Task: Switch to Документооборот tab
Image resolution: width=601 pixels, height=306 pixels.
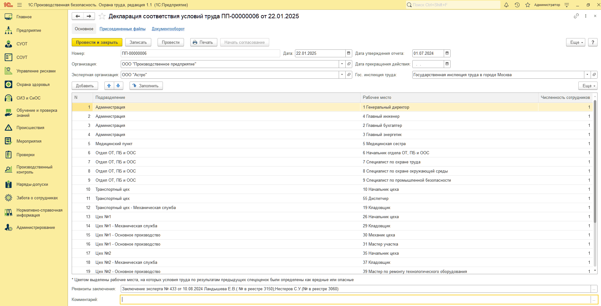Action: pos(168,29)
